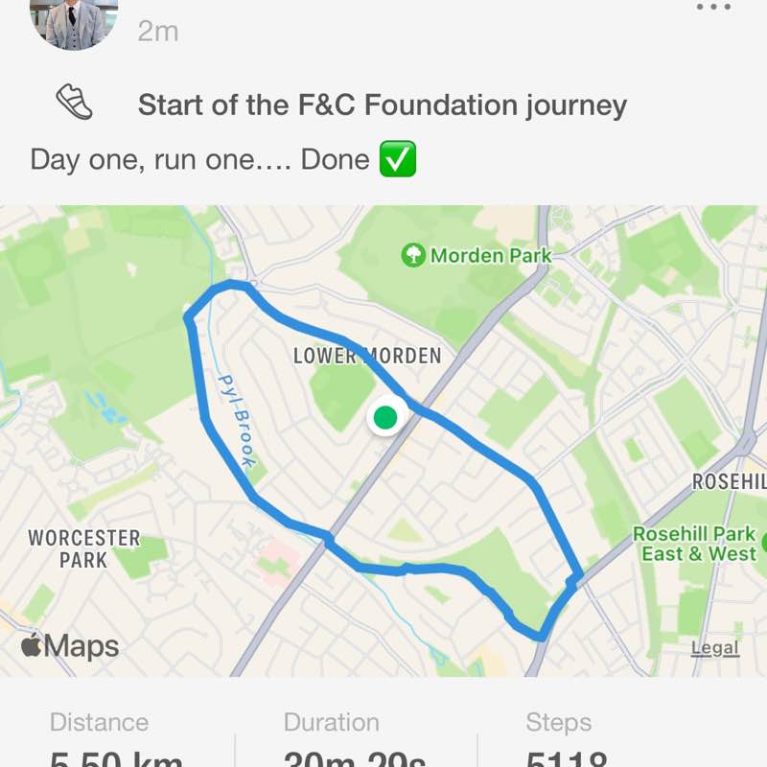The image size is (767, 767).
Task: Tap the Morden Park tree marker
Action: coord(413,255)
